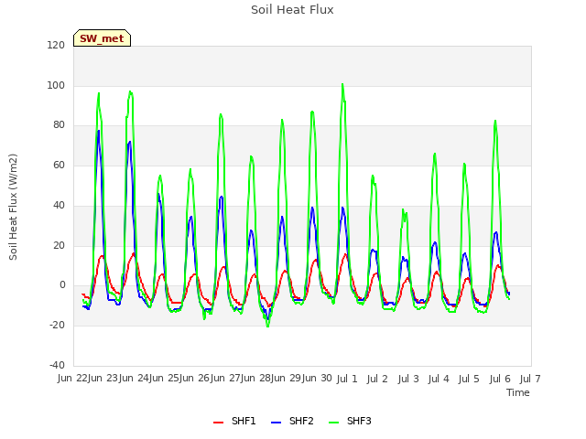
Task: Toggle SHF3 series in the legend
Action: pyautogui.click(x=350, y=421)
